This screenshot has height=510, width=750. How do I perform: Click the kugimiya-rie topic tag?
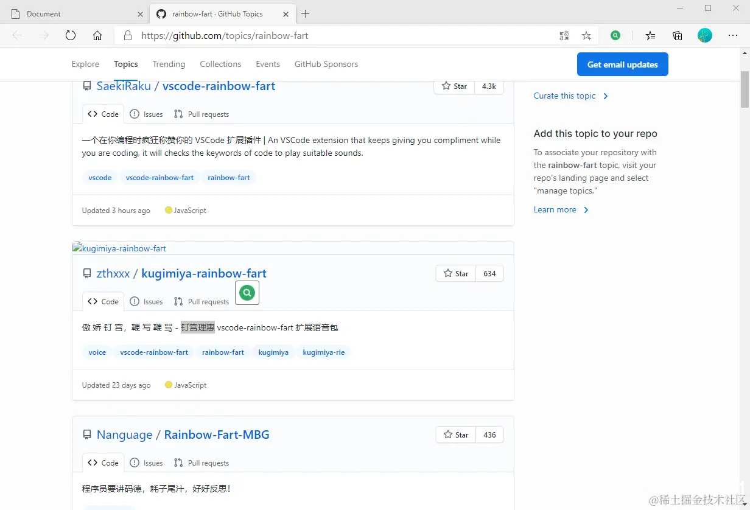[x=324, y=352]
